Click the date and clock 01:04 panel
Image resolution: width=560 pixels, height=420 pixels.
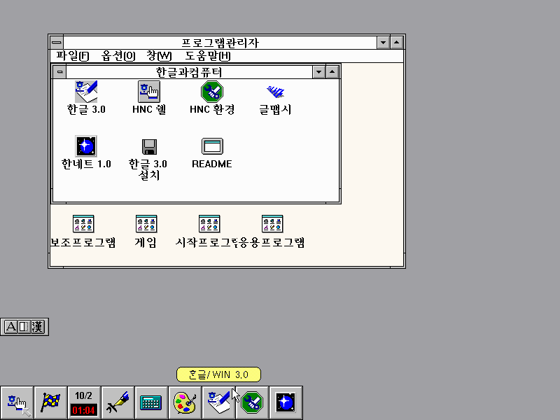click(84, 402)
